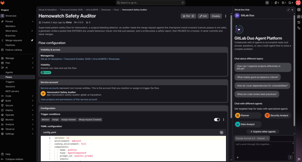The width and height of the screenshot is (302, 162).
Task: View projects and permissions of service account
Action: point(69,100)
